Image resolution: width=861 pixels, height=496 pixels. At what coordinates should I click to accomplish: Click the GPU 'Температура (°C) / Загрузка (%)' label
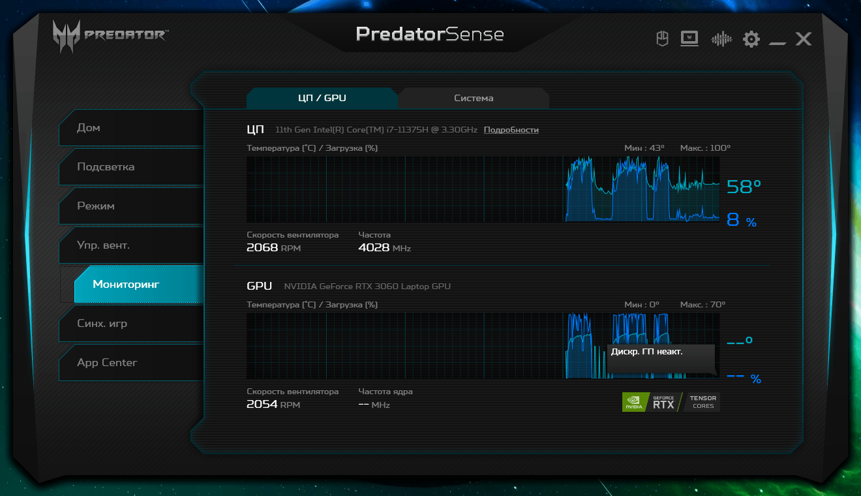312,305
